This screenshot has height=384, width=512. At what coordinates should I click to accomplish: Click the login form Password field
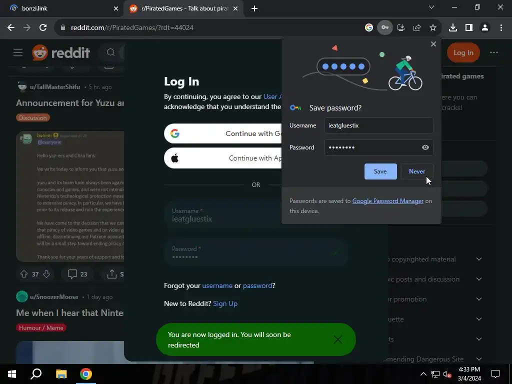(255, 253)
